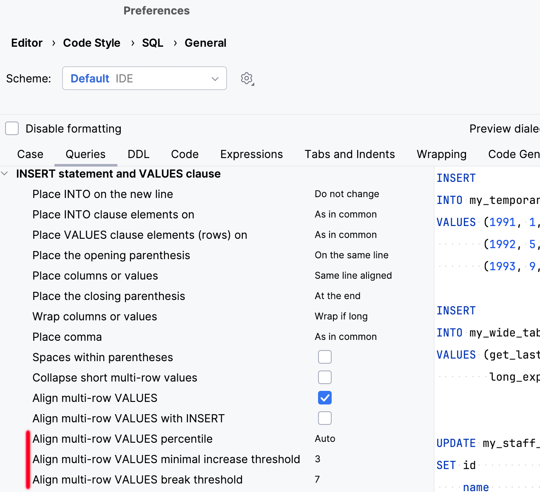Uncheck Align multi-row VALUES checkbox

(324, 398)
